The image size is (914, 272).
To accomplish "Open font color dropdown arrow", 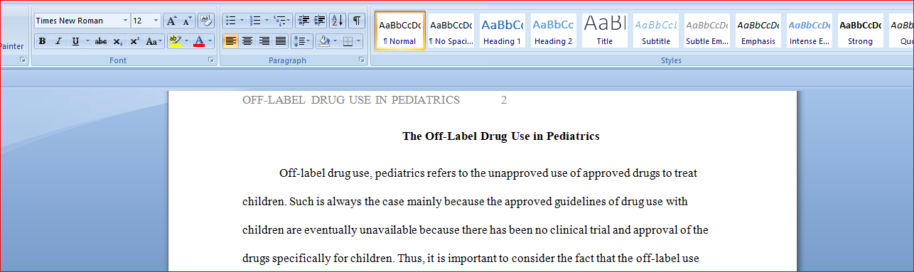I will click(x=210, y=41).
